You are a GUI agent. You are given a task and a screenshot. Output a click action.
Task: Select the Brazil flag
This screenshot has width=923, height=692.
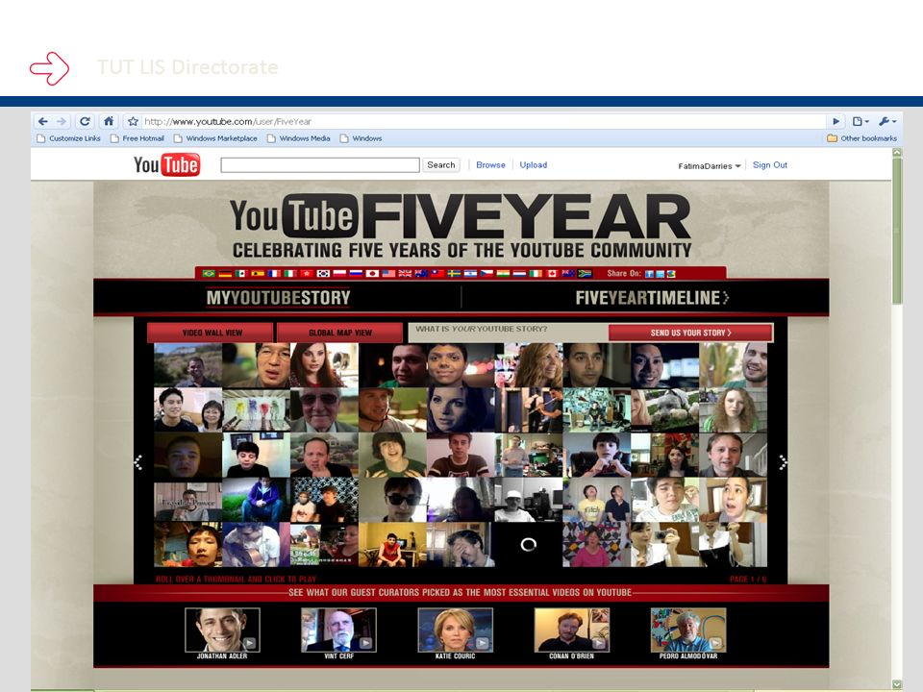click(x=209, y=274)
